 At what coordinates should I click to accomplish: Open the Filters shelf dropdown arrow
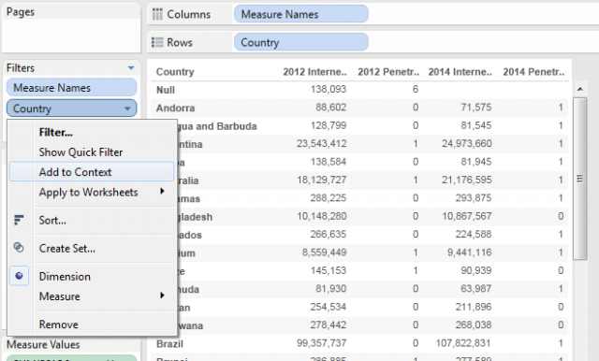coord(131,68)
